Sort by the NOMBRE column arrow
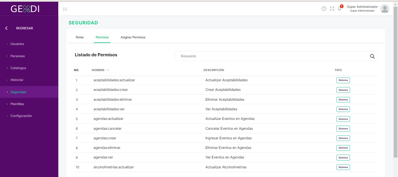398x177 pixels. pyautogui.click(x=108, y=70)
